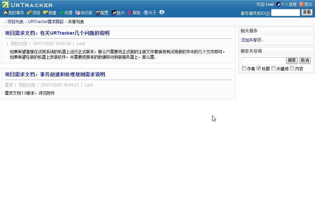The height and width of the screenshot is (215, 315).
Task: Enable the 作者 checkbox
Action: [x=244, y=68]
